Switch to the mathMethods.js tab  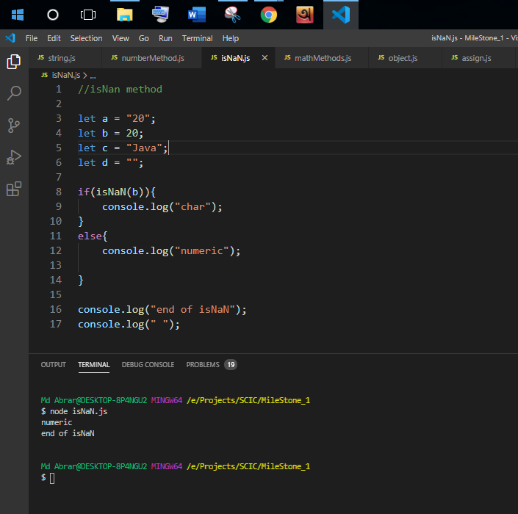pyautogui.click(x=323, y=58)
